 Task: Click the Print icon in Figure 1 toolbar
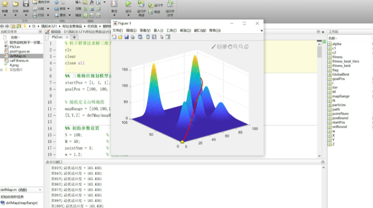132,37
